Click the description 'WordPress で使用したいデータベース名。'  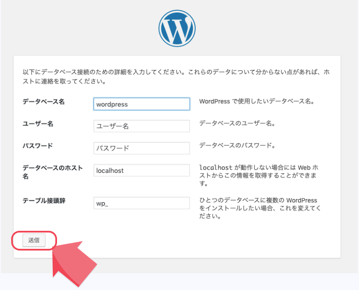click(x=257, y=101)
